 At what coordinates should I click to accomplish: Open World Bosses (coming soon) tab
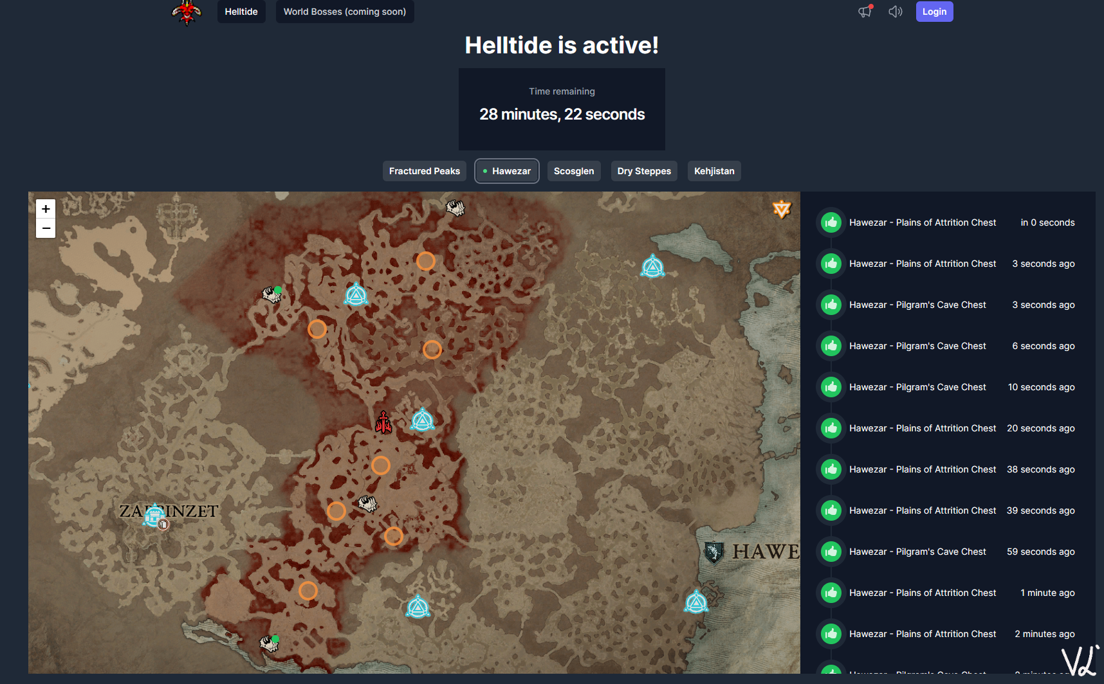345,12
